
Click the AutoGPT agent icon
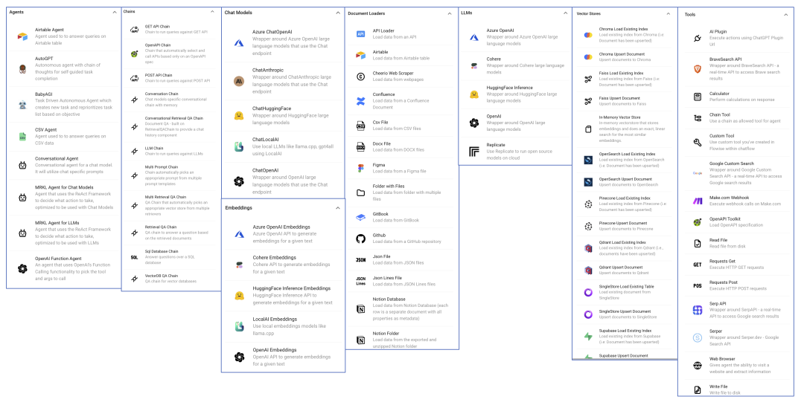[x=22, y=68]
